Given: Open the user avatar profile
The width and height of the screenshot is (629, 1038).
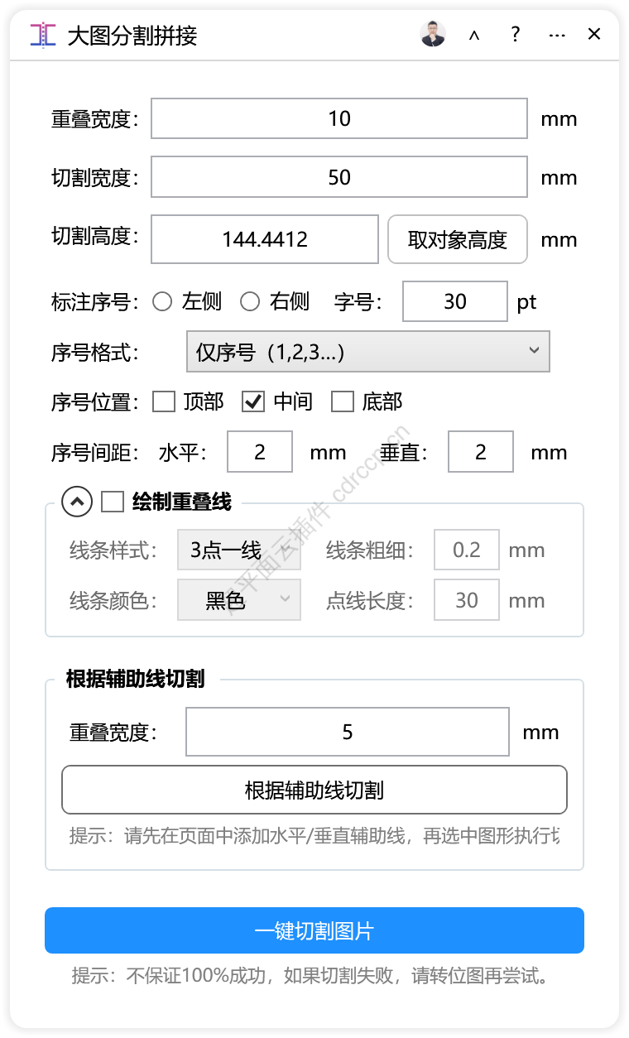Looking at the screenshot, I should (x=433, y=34).
